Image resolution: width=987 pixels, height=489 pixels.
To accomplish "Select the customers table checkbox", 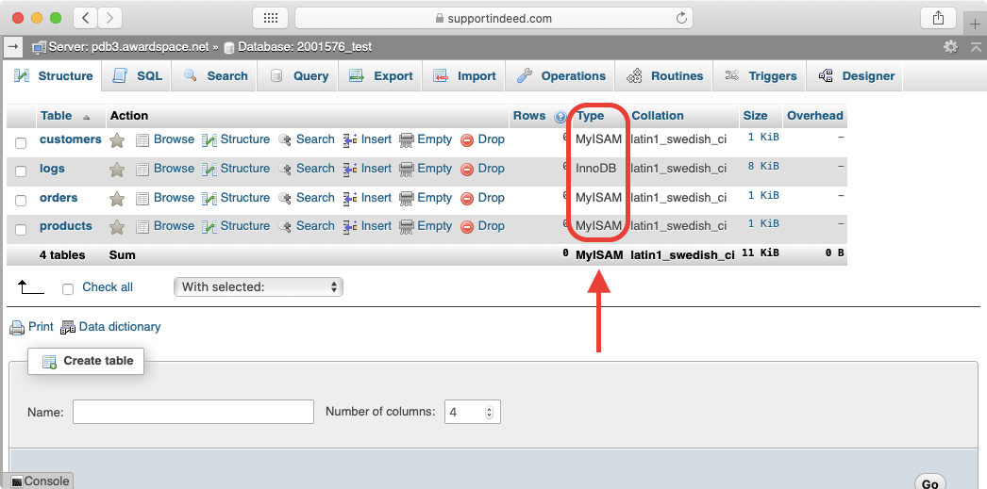I will click(x=21, y=142).
